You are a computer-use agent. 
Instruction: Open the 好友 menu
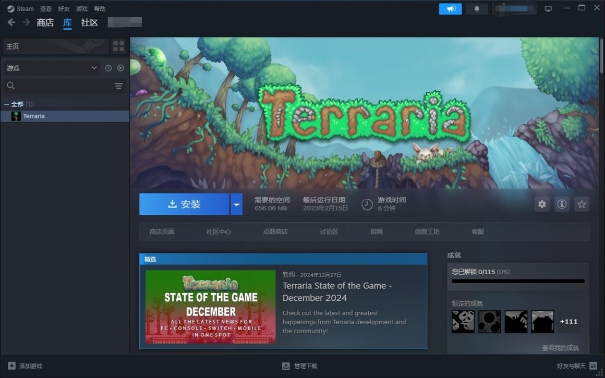pyautogui.click(x=64, y=8)
